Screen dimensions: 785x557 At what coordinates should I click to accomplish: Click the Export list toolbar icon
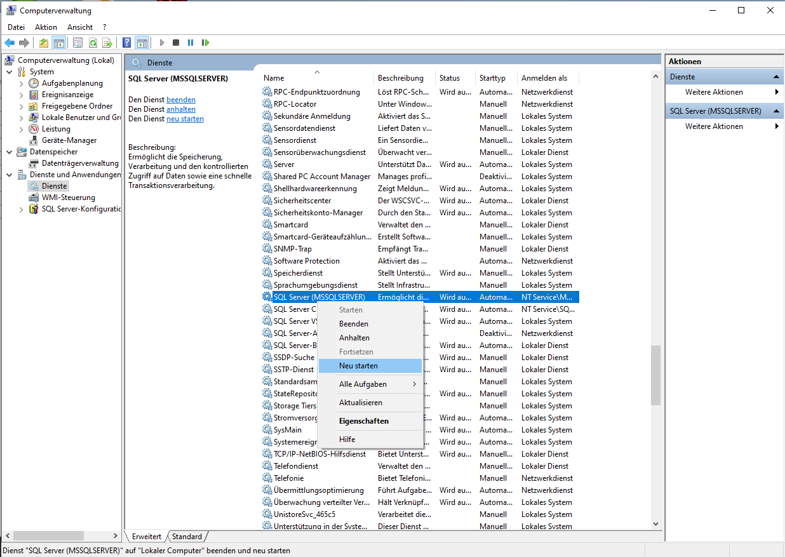pos(107,43)
